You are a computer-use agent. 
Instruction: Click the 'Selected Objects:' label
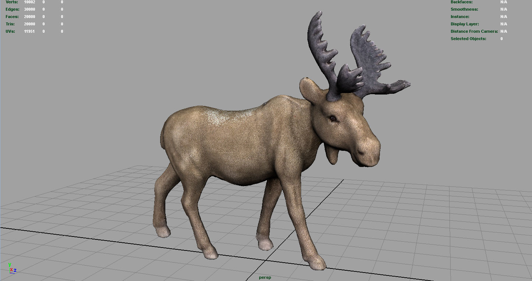point(468,39)
